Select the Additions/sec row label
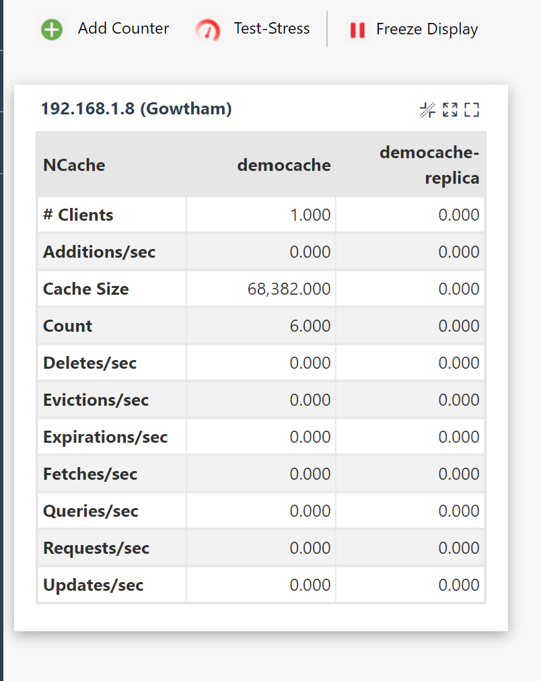The height and width of the screenshot is (681, 541). [99, 252]
